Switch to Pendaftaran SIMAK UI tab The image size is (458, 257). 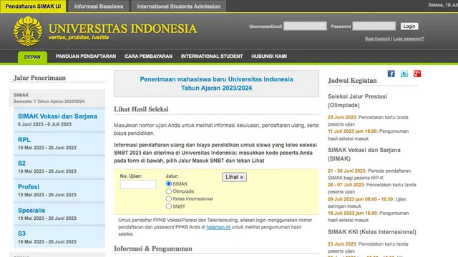[x=34, y=6]
